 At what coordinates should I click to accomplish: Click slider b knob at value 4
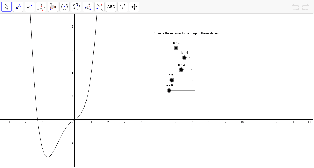point(184,58)
